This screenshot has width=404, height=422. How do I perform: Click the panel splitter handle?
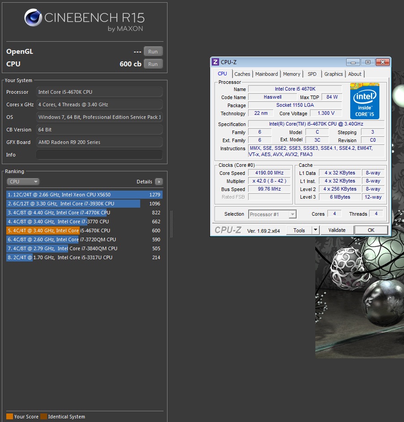pyautogui.click(x=171, y=224)
